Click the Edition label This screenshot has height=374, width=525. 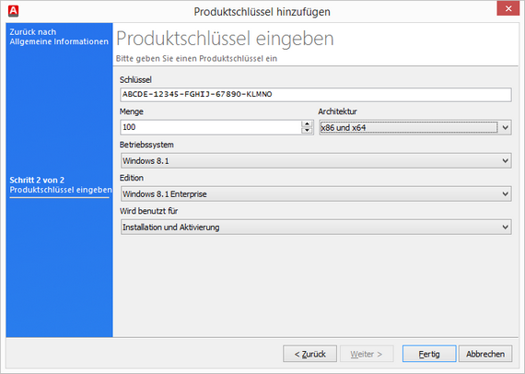(x=132, y=178)
